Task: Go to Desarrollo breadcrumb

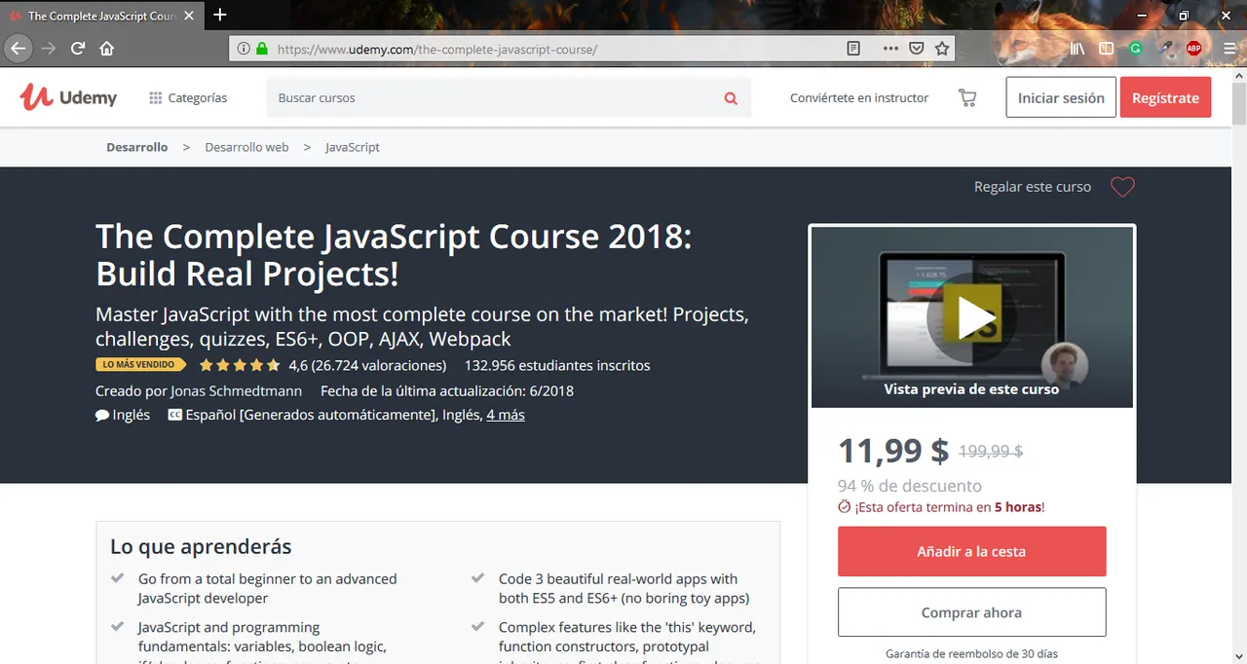Action: point(136,147)
